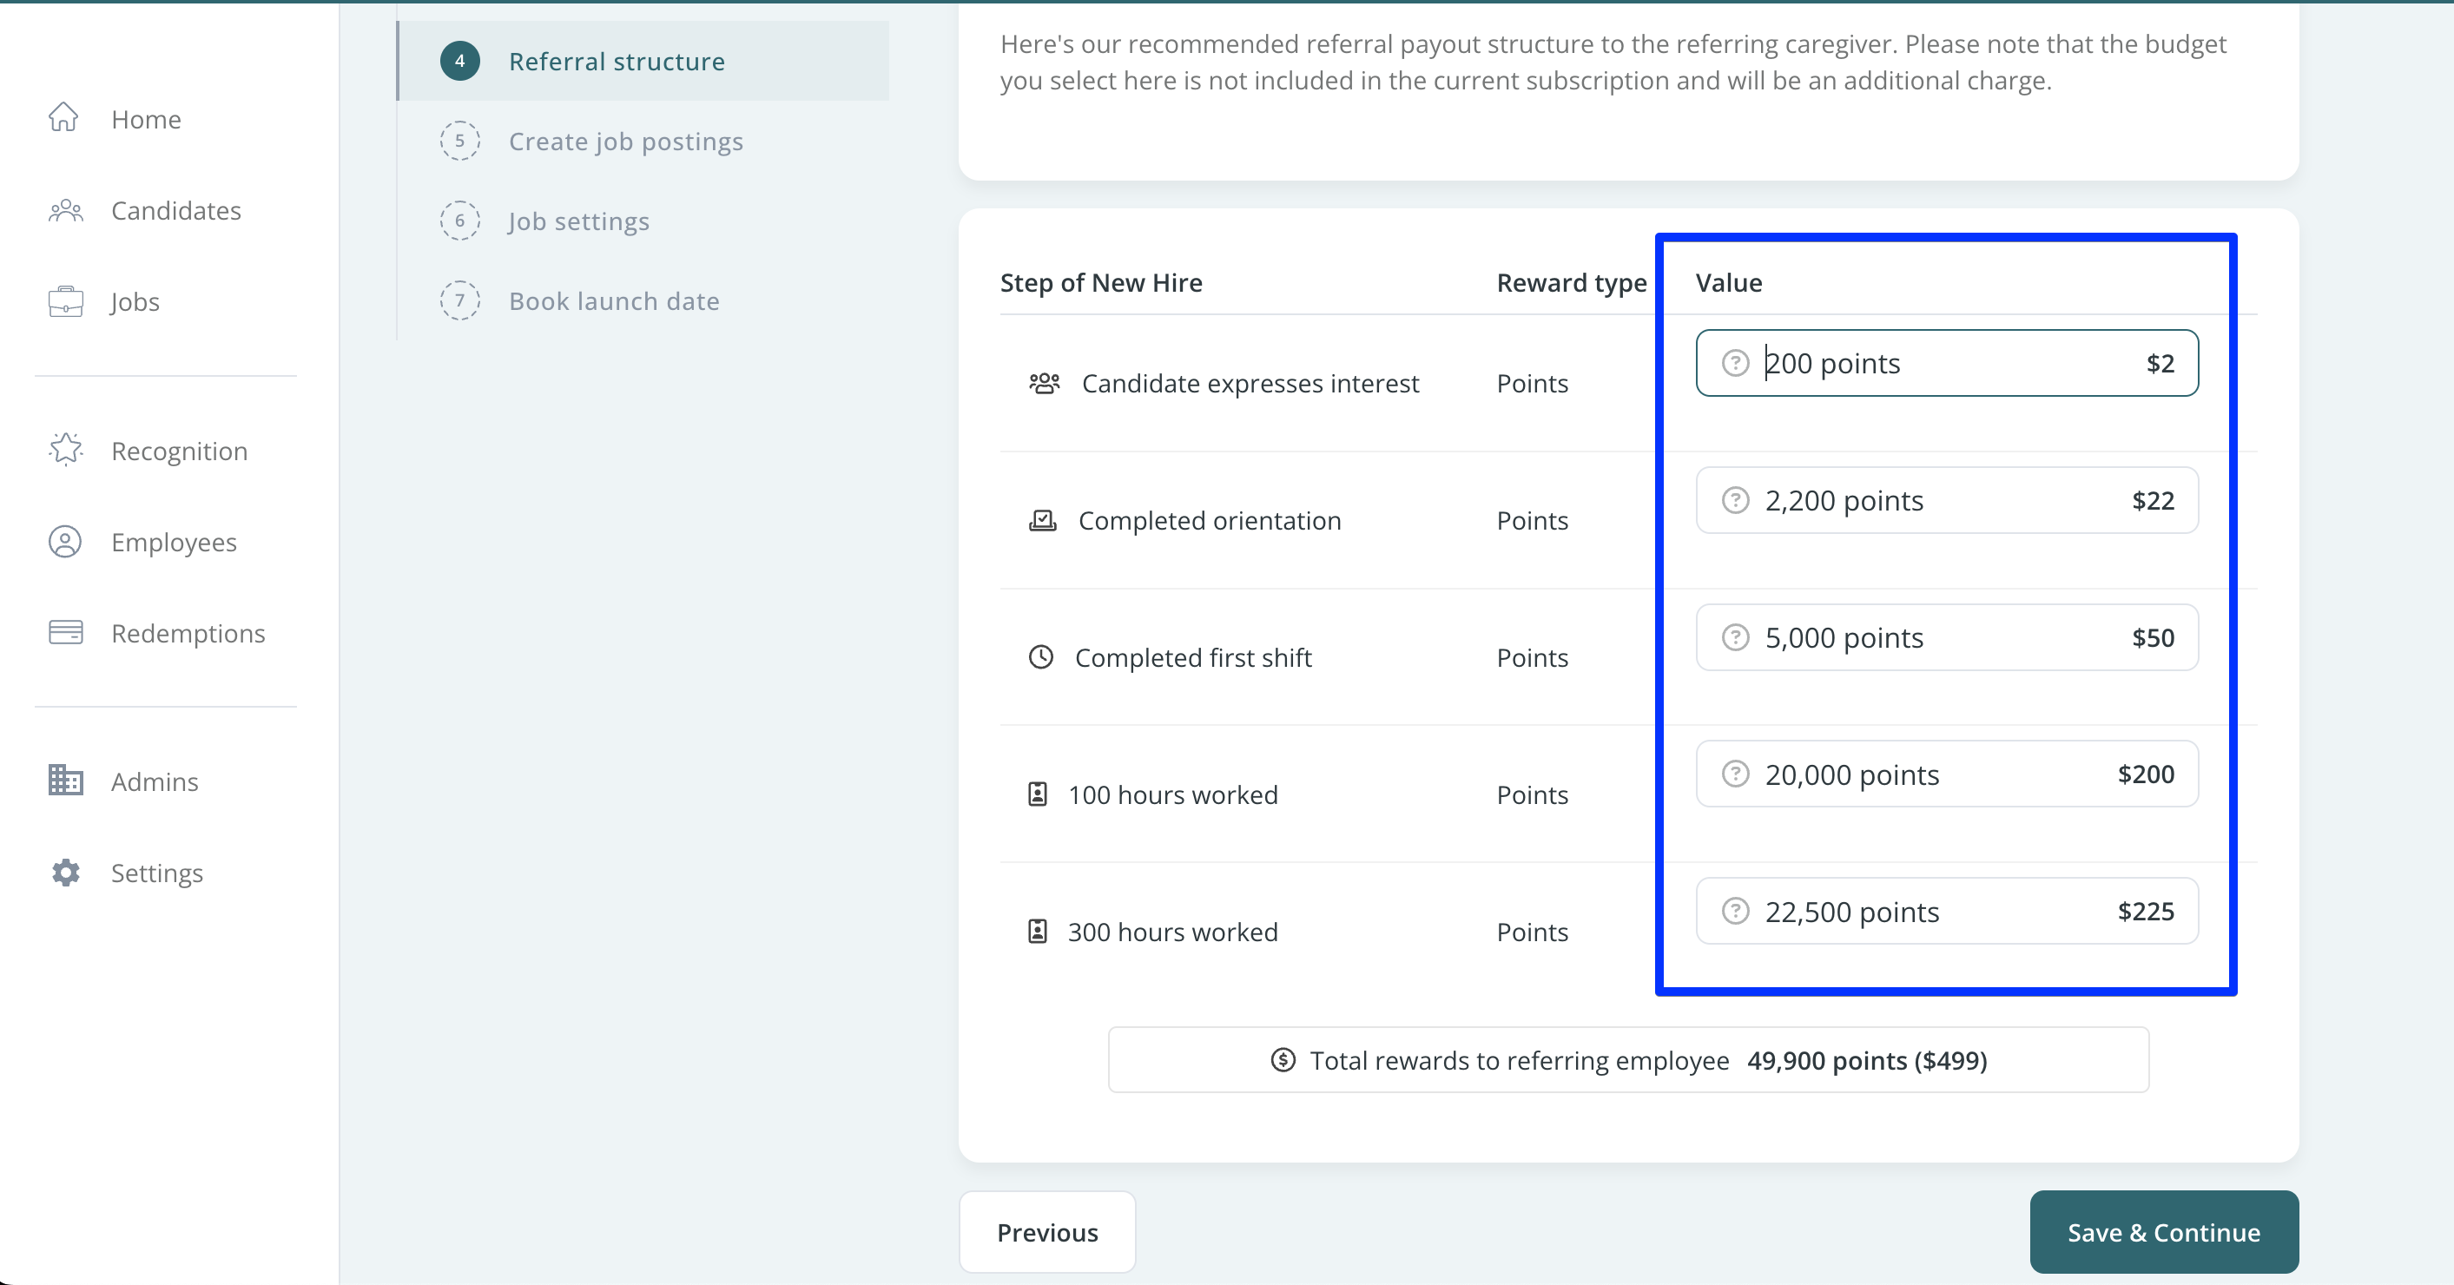The width and height of the screenshot is (2454, 1285).
Task: Click step 6 circle for Job settings
Action: (460, 221)
